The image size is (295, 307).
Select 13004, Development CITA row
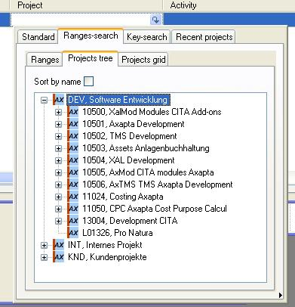[x=130, y=221]
